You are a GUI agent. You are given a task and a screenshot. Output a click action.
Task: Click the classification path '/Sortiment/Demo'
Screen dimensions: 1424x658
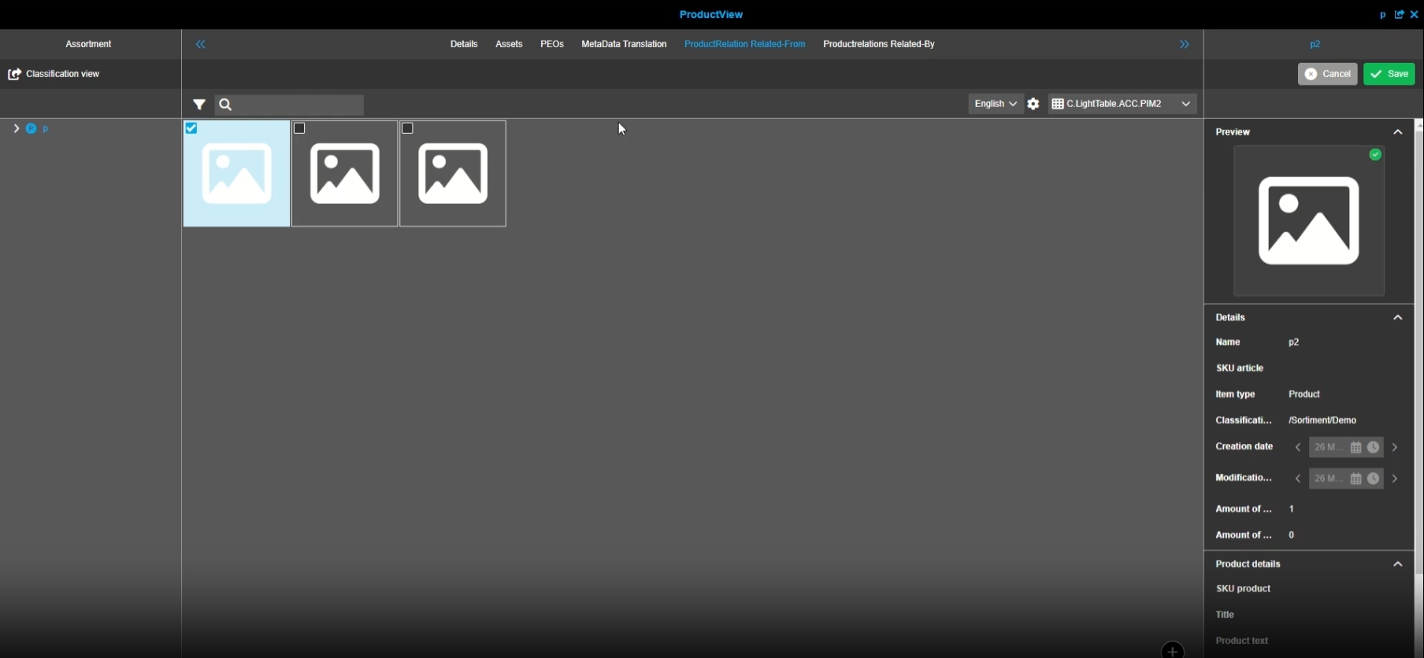pyautogui.click(x=1322, y=420)
